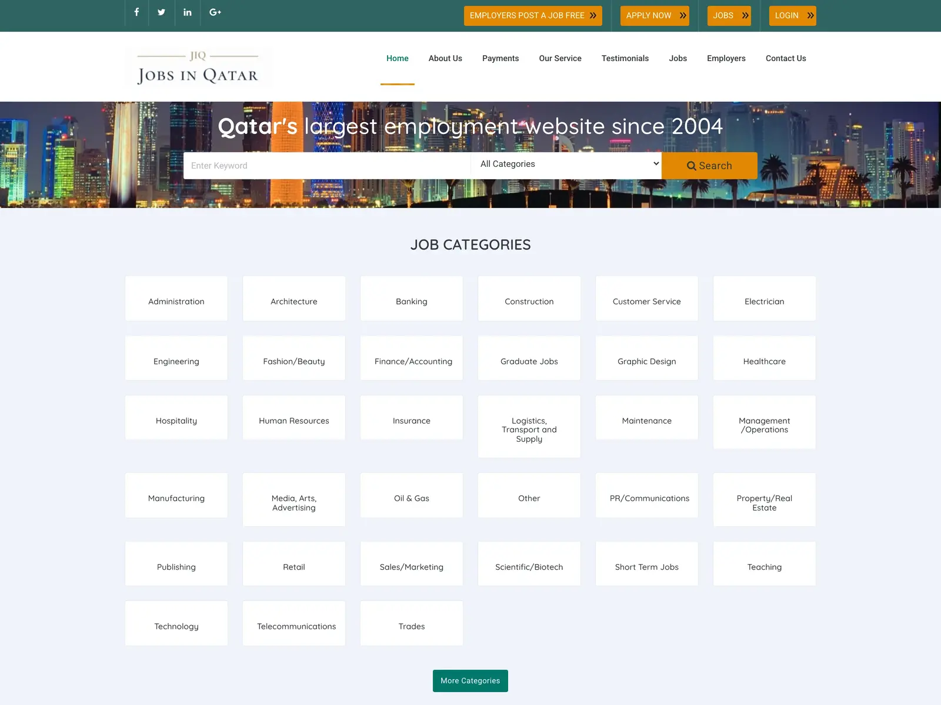Click the orange Search button
Screen dimensions: 941x705
[x=709, y=166]
